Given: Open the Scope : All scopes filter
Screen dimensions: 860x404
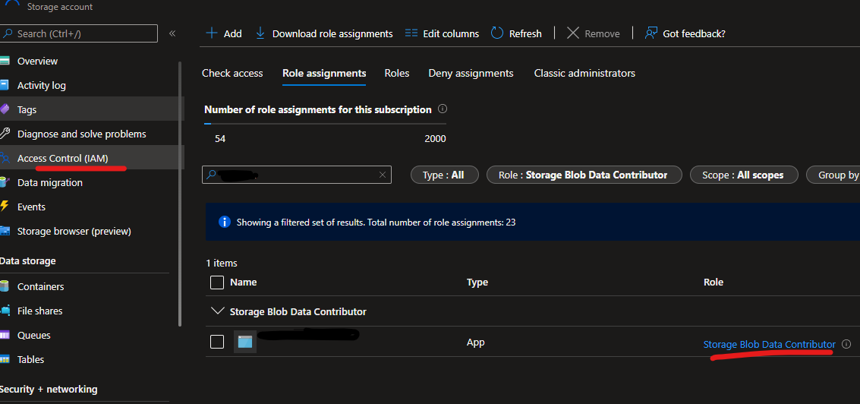Looking at the screenshot, I should pyautogui.click(x=742, y=175).
